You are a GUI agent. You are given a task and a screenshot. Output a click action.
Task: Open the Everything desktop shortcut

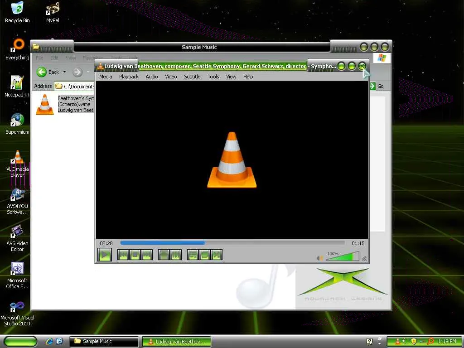pyautogui.click(x=17, y=50)
